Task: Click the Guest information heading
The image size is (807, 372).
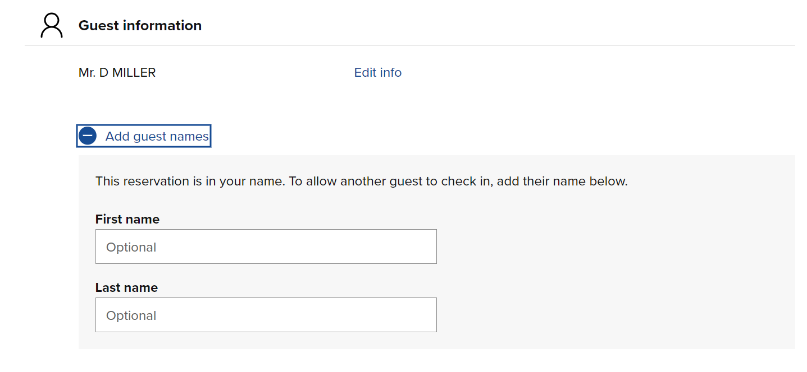Action: (140, 26)
